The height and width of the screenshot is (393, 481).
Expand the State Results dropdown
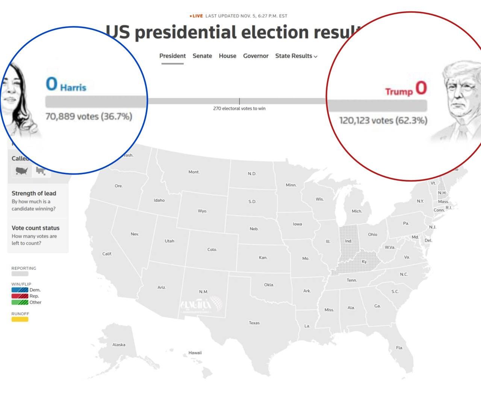click(296, 56)
